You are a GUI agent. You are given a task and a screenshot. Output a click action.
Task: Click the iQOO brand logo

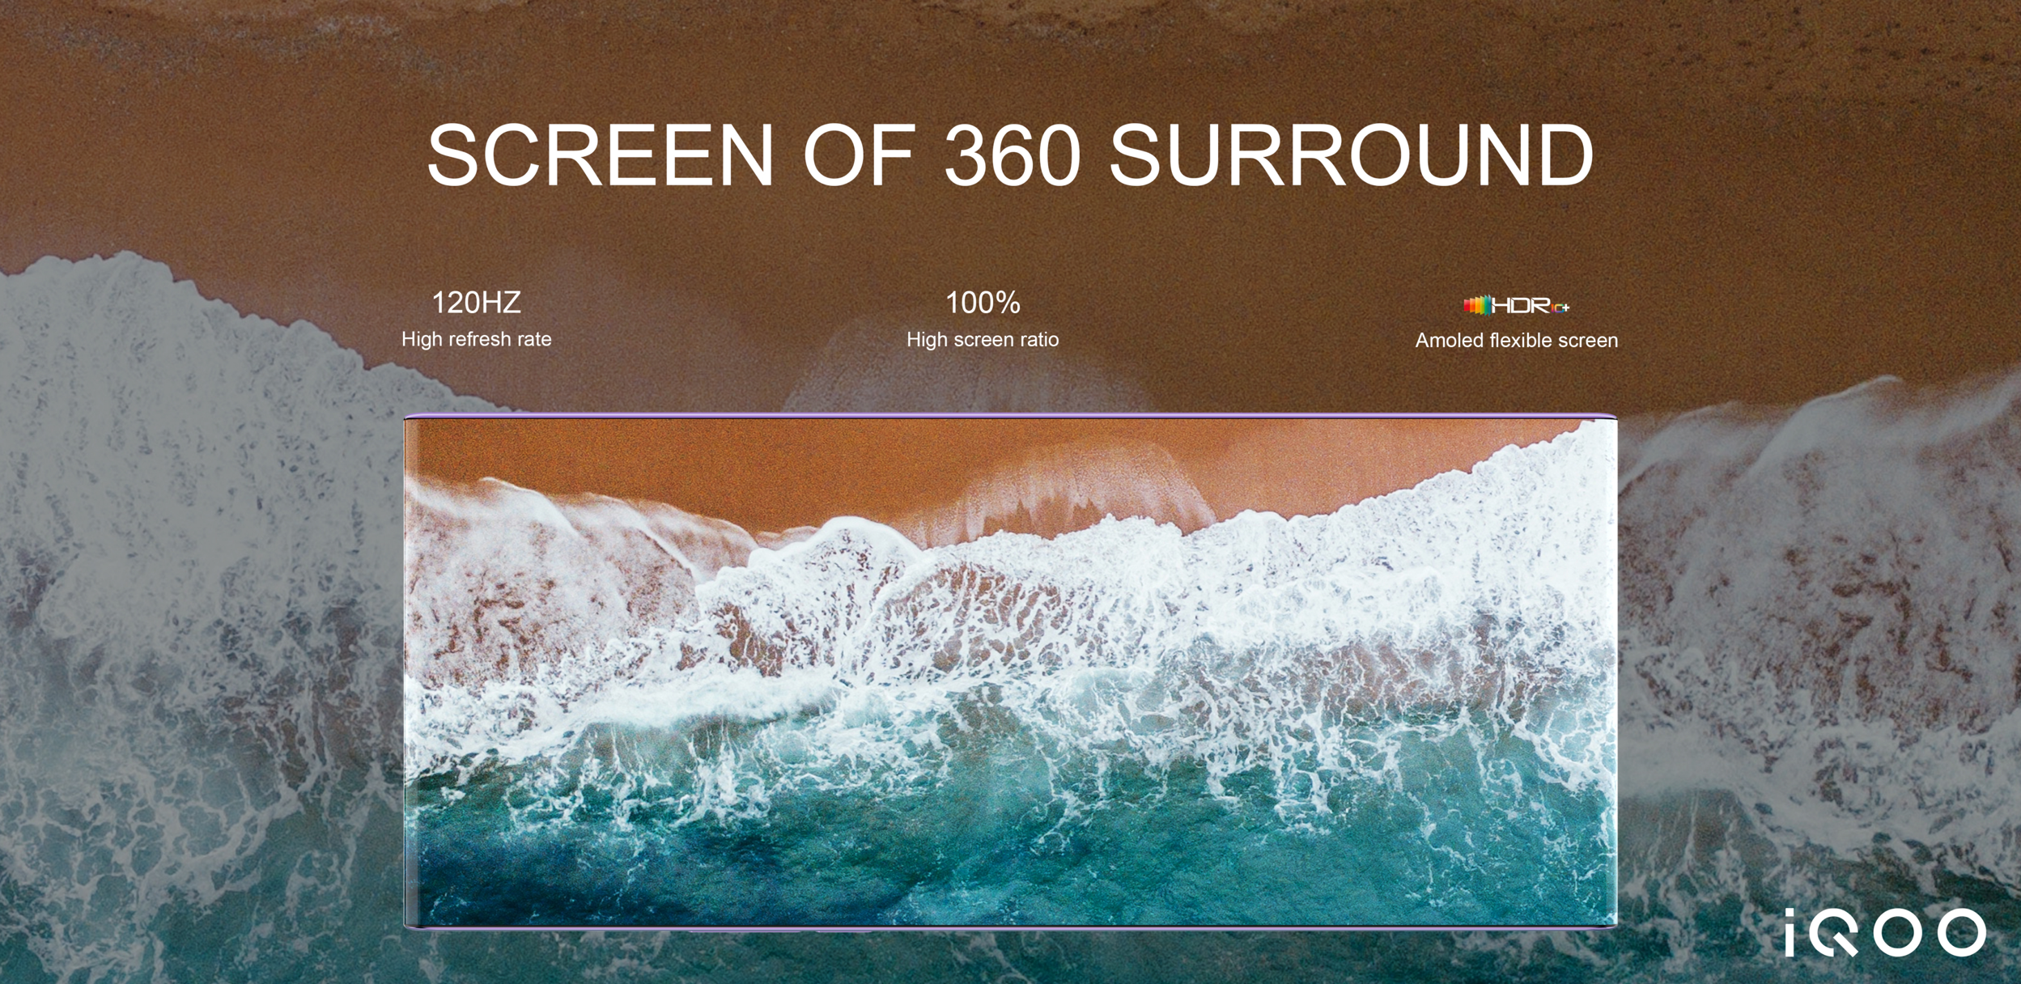1885,932
